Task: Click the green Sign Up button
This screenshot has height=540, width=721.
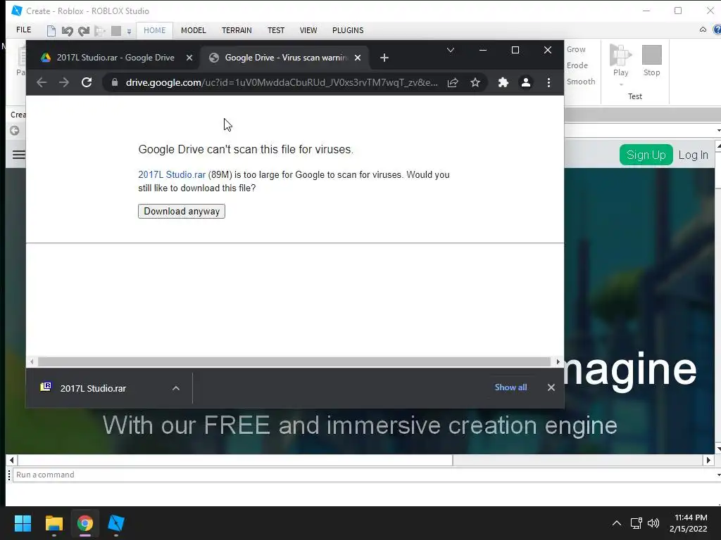Action: [646, 155]
